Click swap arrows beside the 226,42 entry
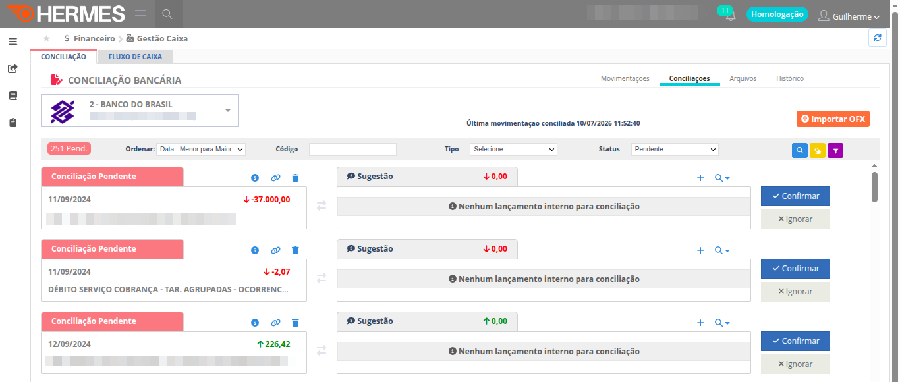Viewport: 900px width, 382px height. 322,350
